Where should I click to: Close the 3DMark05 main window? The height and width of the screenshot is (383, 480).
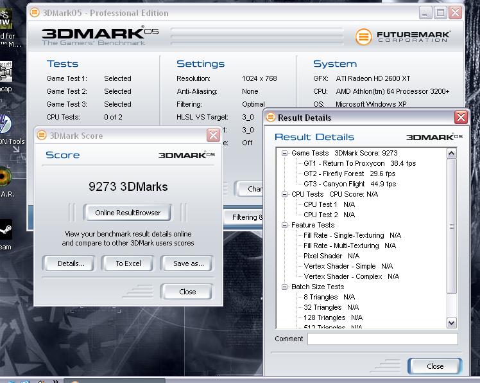point(455,13)
